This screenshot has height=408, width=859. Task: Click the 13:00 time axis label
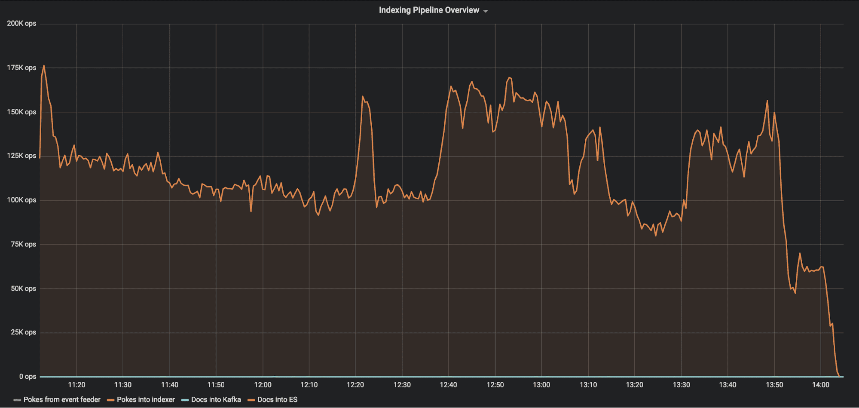(541, 385)
